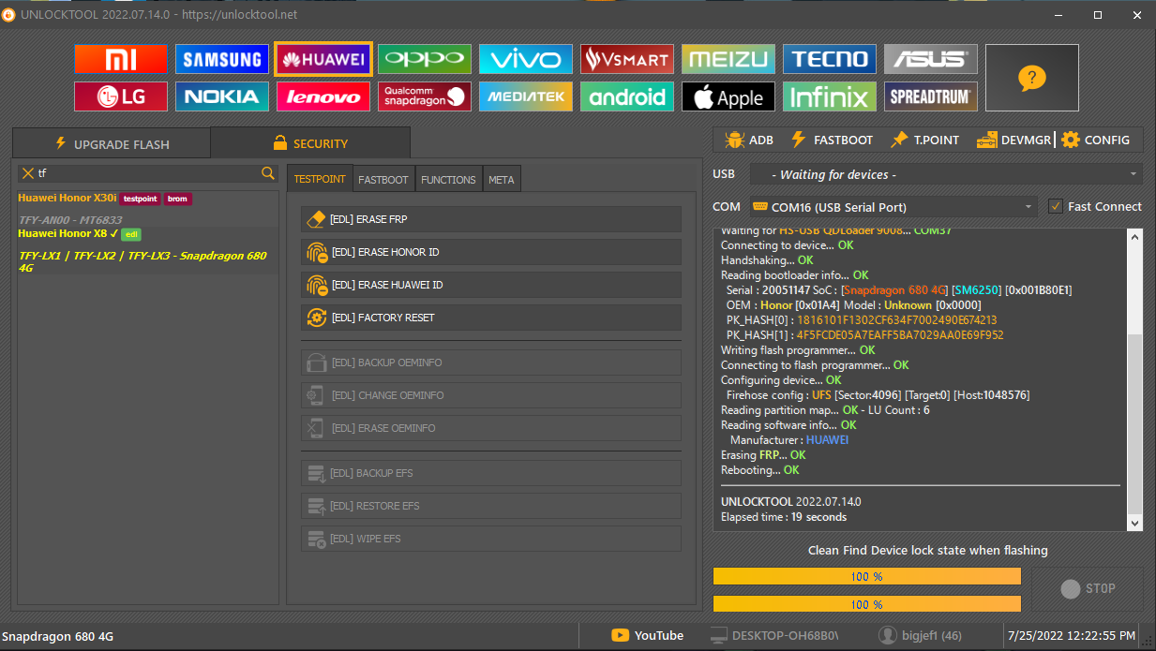Select the Huawei brand icon
This screenshot has width=1156, height=651.
[x=323, y=59]
